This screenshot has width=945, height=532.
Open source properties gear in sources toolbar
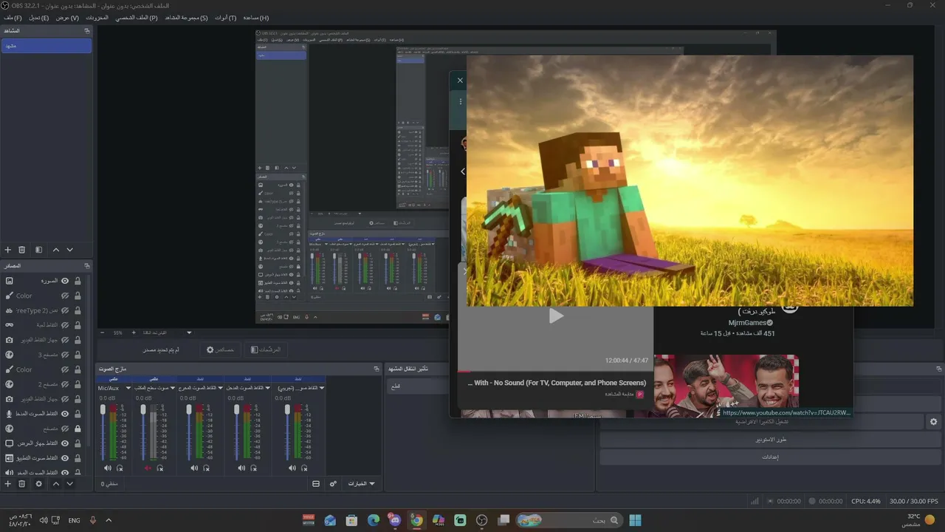tap(39, 484)
